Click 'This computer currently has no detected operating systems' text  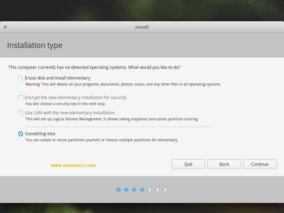[94, 67]
